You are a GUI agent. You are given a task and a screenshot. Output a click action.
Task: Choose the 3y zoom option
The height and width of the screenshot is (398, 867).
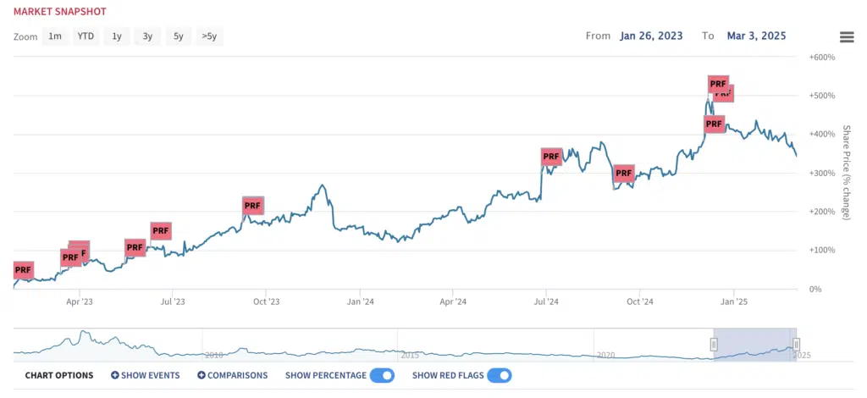click(x=147, y=36)
